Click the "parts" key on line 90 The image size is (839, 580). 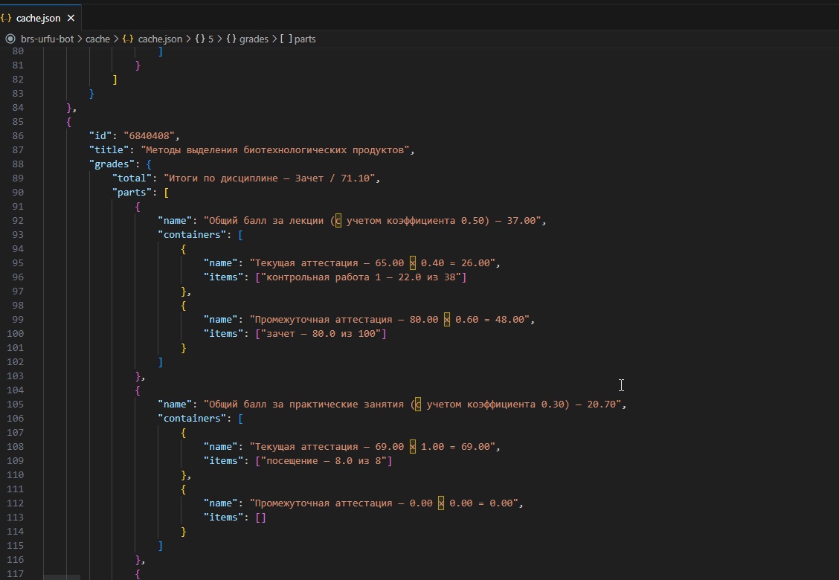point(132,192)
